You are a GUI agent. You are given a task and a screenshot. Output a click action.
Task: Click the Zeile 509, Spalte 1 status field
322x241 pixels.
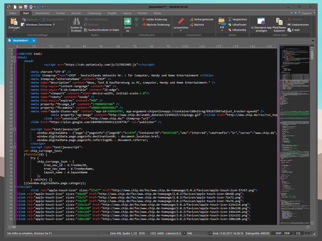tap(123, 233)
